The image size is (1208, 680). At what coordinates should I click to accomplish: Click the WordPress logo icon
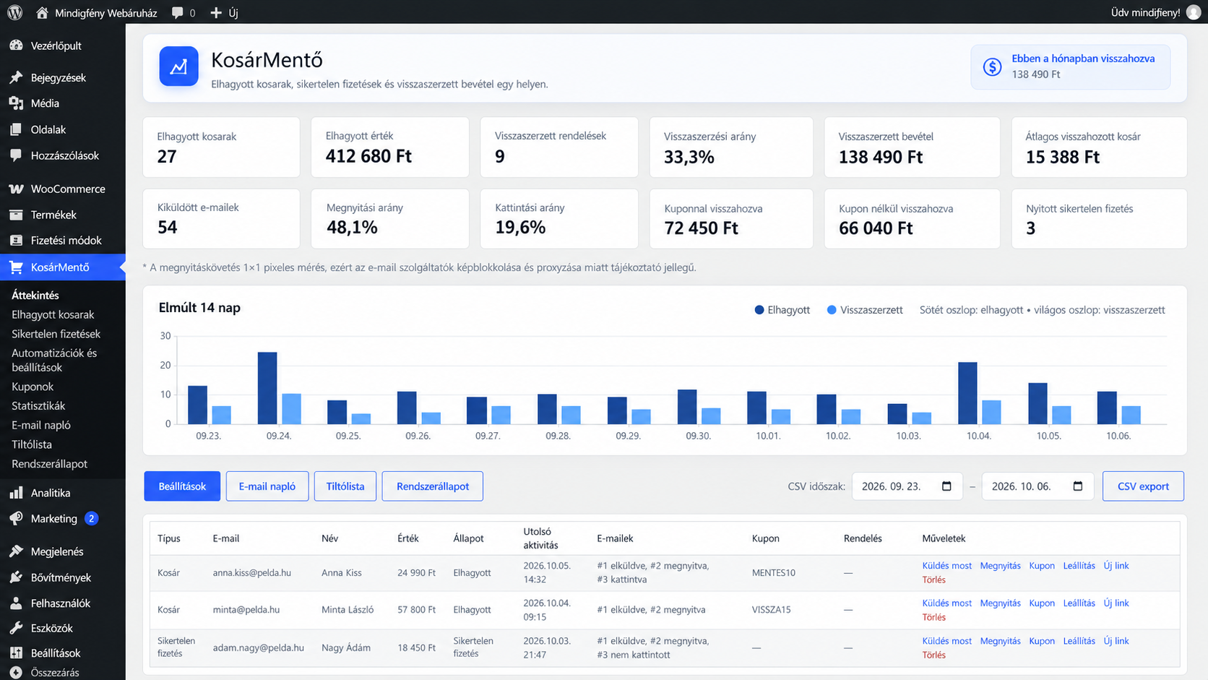point(14,12)
